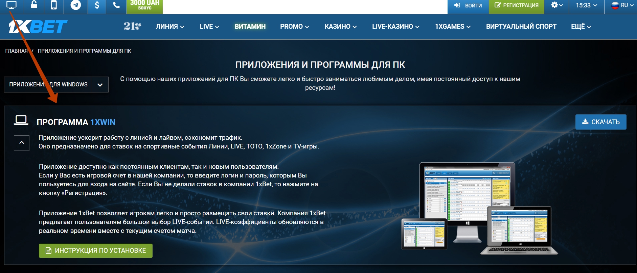Screen dimensions: 637x273
Task: Open time 15:33 dropdown
Action: click(587, 5)
